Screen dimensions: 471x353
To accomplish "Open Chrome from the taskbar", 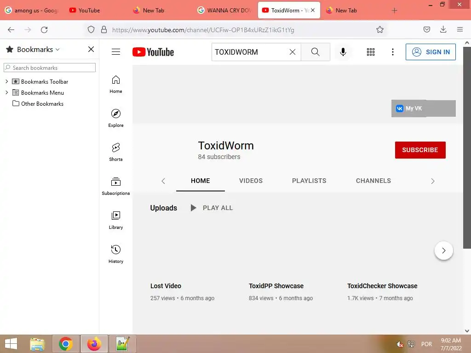I will tap(66, 344).
